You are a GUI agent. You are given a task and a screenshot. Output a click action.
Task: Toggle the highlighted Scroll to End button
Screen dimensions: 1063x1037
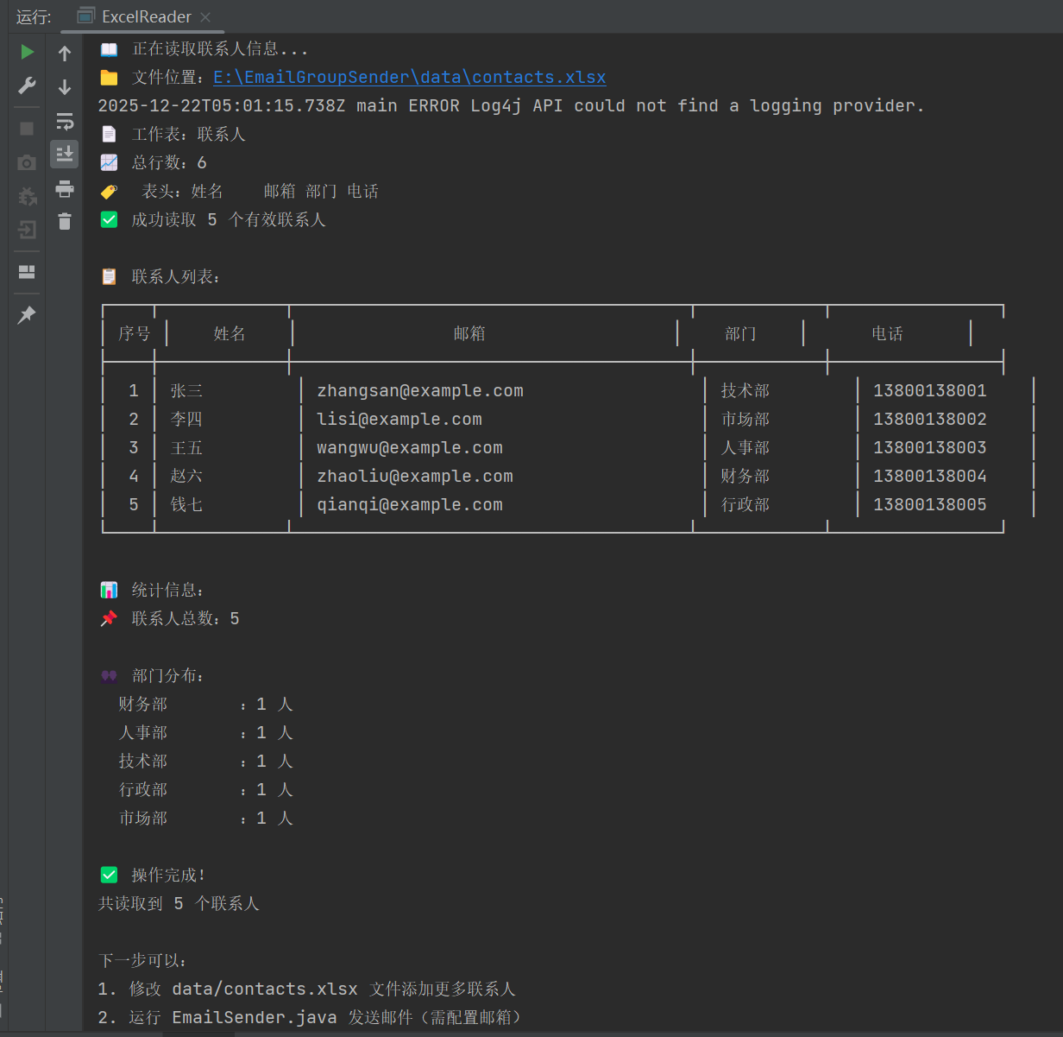click(65, 155)
